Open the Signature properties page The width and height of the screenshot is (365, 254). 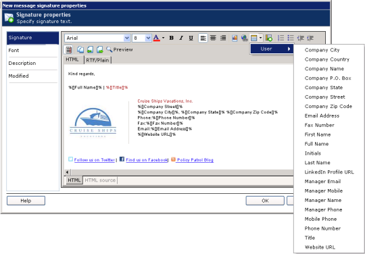pyautogui.click(x=33, y=38)
